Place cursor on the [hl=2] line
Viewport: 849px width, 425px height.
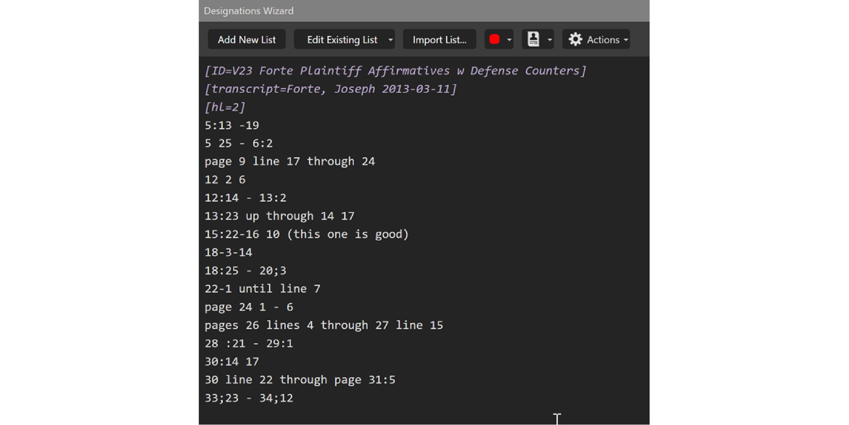(x=225, y=107)
